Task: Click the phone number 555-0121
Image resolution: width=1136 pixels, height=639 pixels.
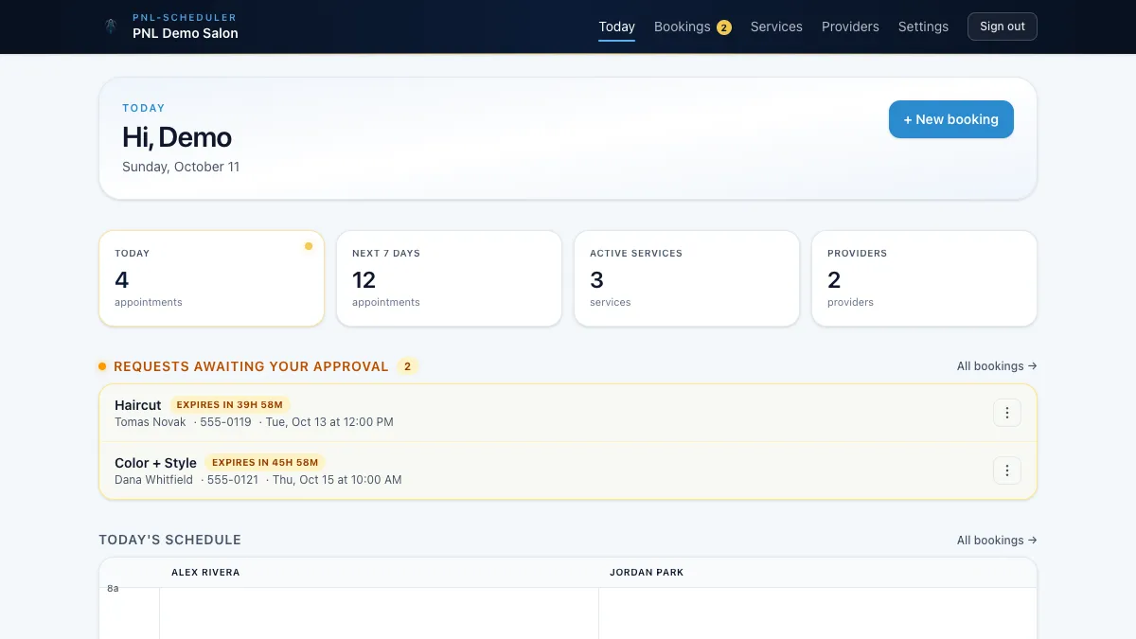Action: (x=233, y=480)
